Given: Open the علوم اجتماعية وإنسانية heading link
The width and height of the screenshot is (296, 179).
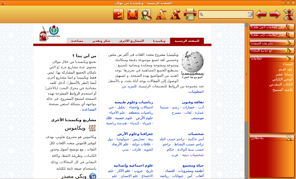Looking at the screenshot, I should click(133, 165).
